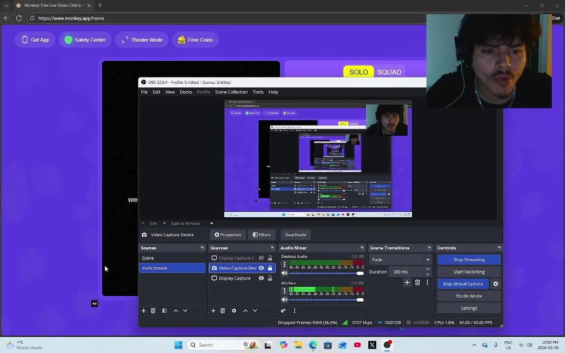This screenshot has height=353, width=565.
Task: Click Stop Streaming button
Action: (x=469, y=260)
